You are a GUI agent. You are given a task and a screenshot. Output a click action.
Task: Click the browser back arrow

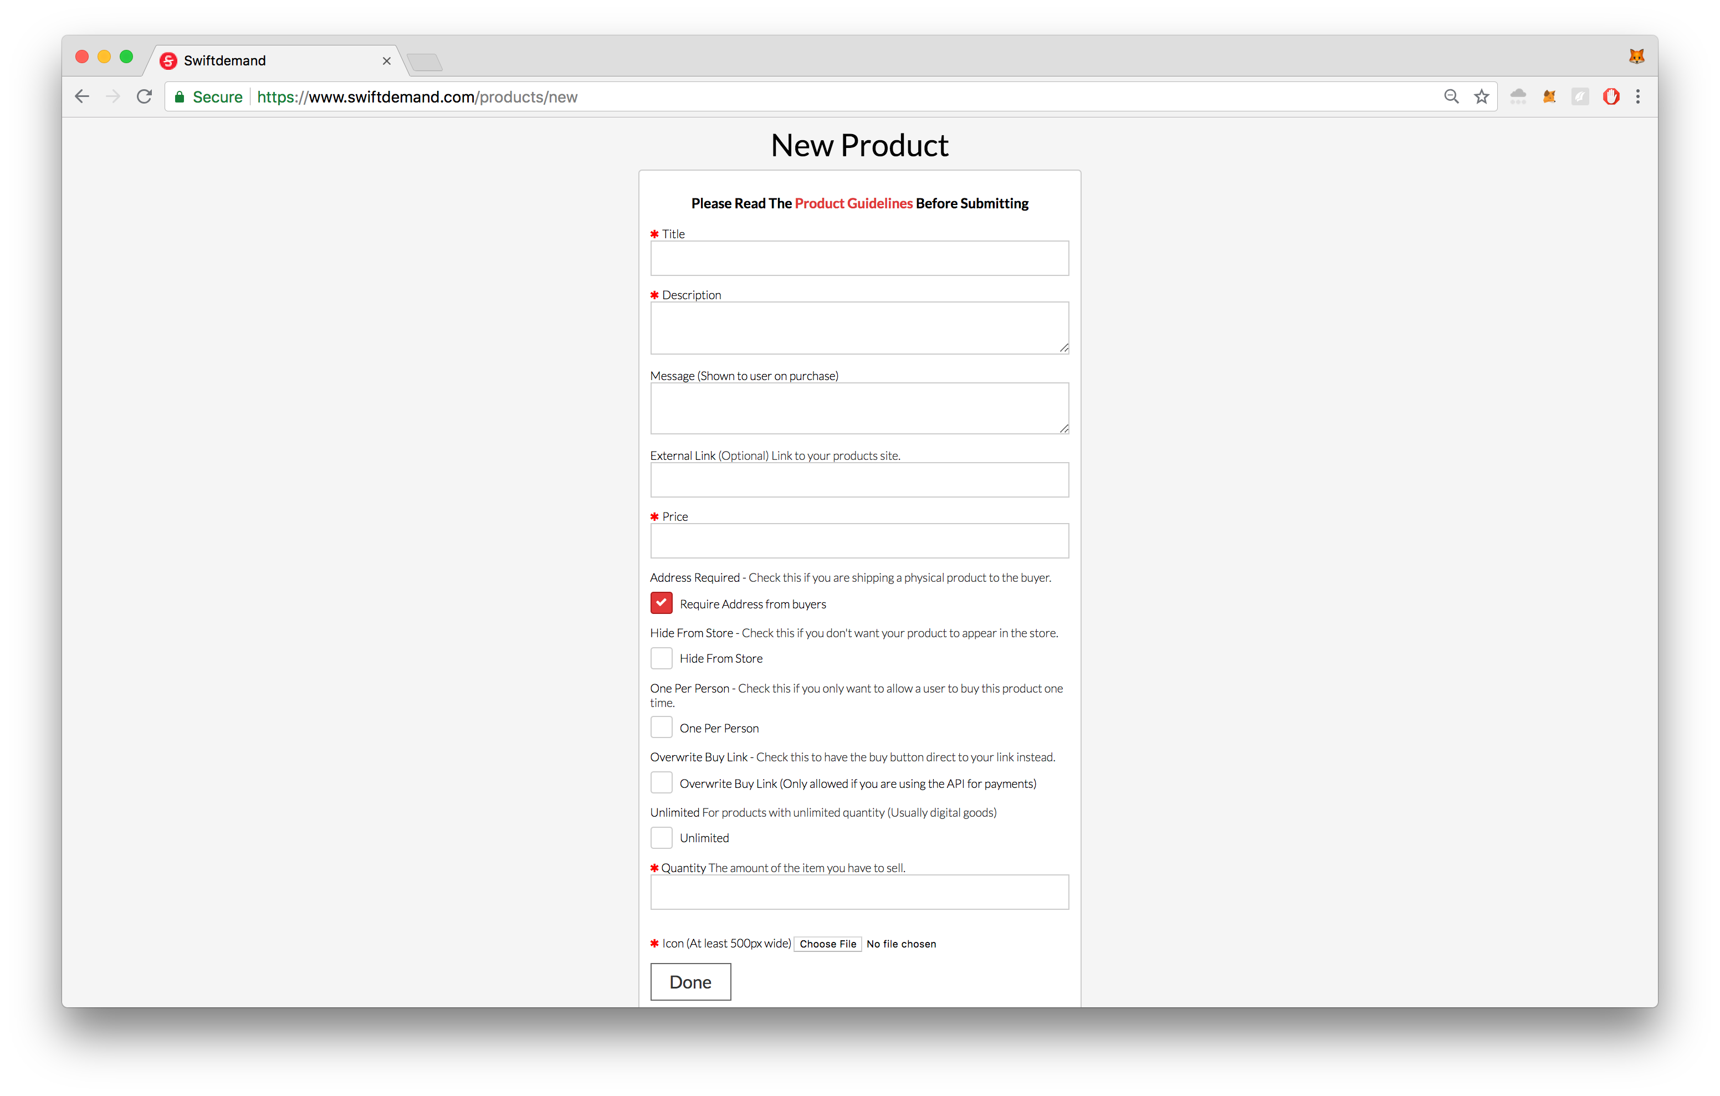tap(82, 96)
